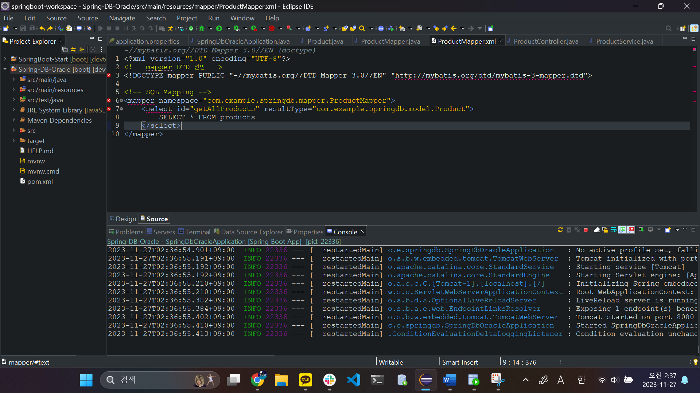This screenshot has width=700, height=393.
Task: Toggle Scroll Lock in Console
Action: point(605,230)
